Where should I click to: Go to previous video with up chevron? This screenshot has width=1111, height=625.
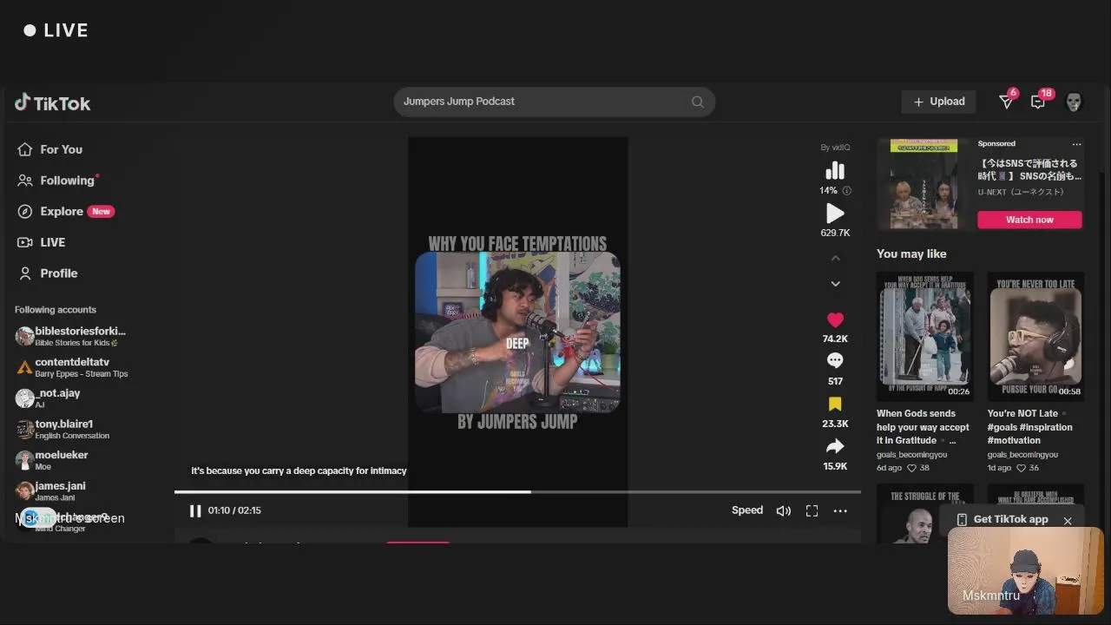pos(835,258)
